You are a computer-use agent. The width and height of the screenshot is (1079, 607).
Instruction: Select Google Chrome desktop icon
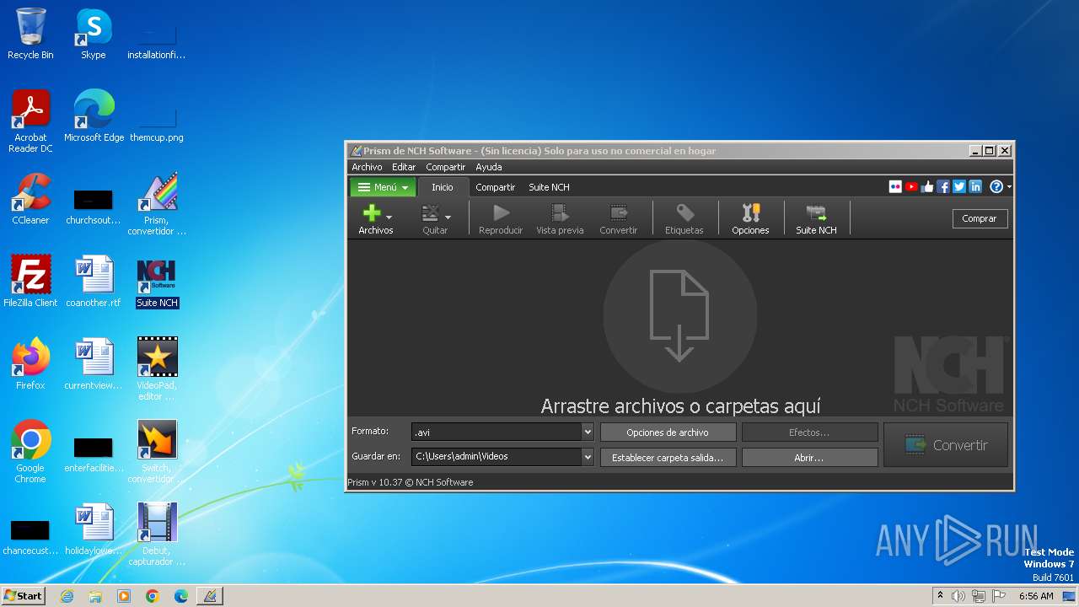(x=30, y=452)
